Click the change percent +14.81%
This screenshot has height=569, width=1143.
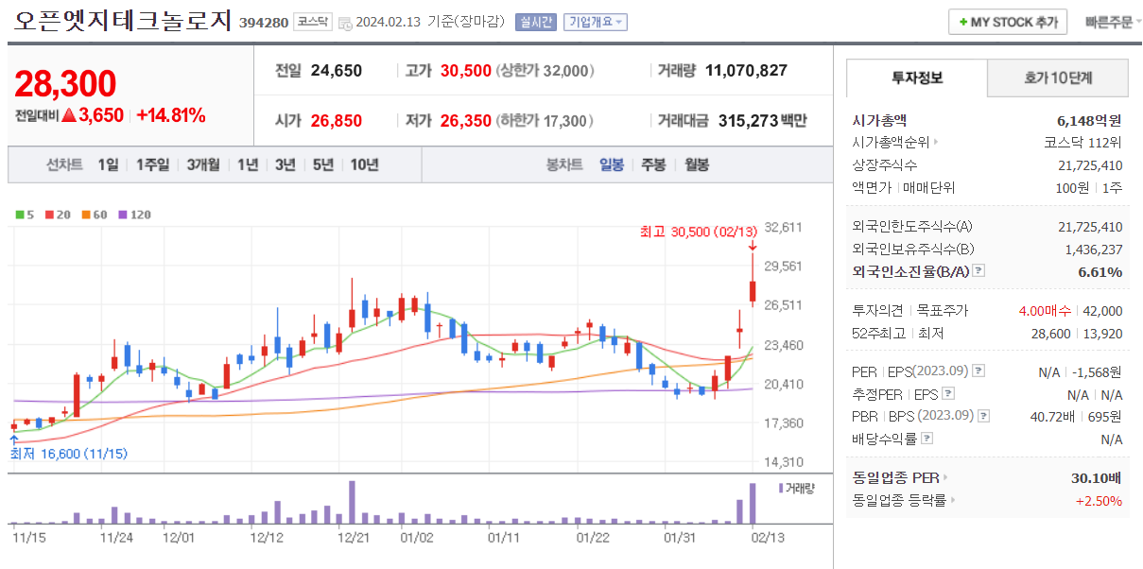[x=171, y=116]
